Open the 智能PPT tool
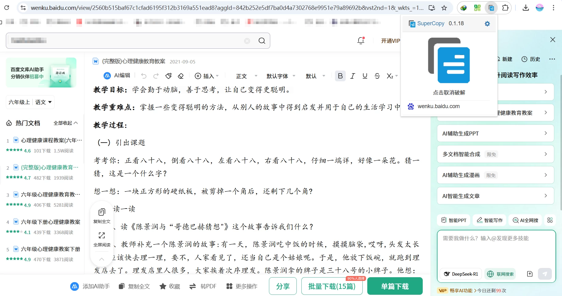The image size is (562, 296). coord(453,220)
